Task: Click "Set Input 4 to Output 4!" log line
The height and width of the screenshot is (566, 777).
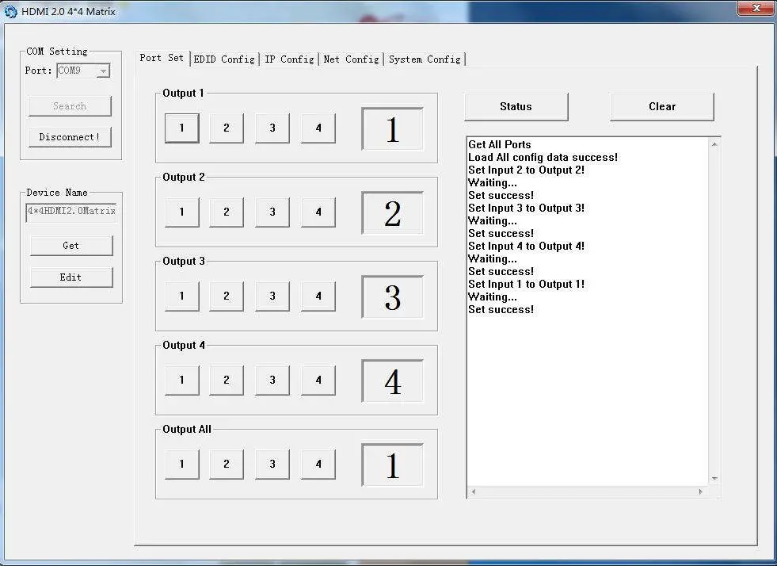Action: click(526, 247)
